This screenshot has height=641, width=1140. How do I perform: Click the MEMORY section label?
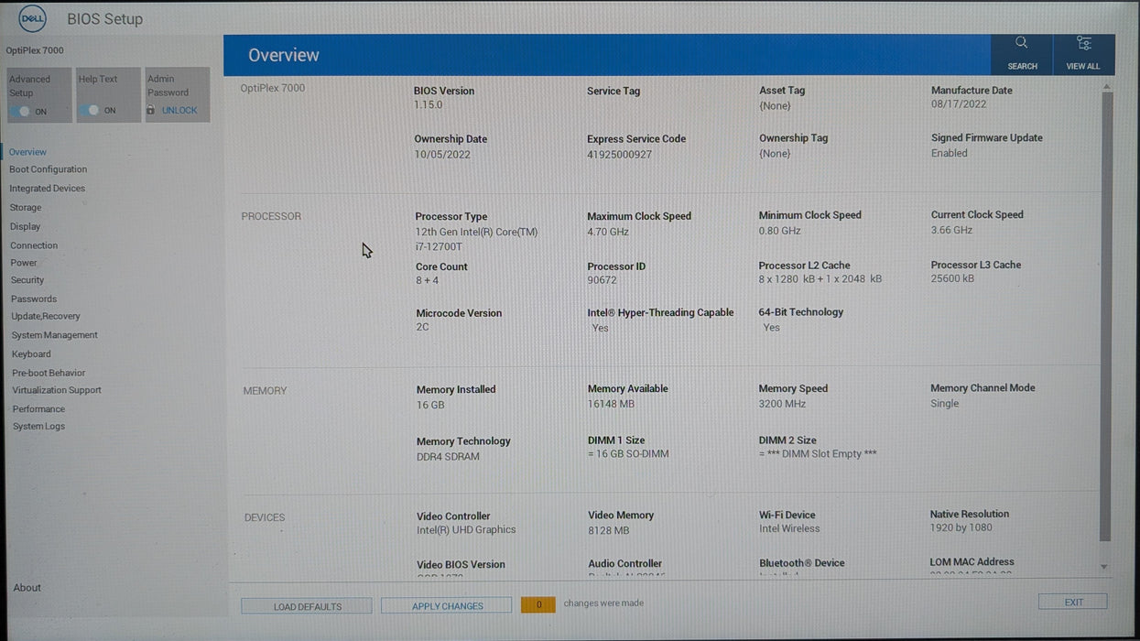click(x=265, y=391)
